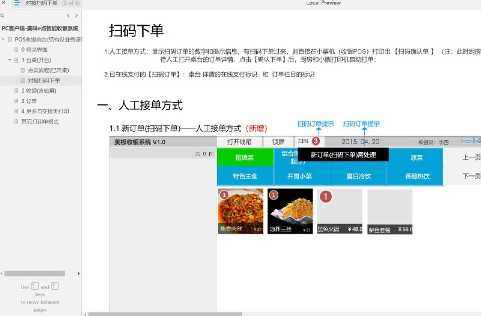481x316 pixels.
Task: Select the 凉菜 category tab
Action: pos(415,157)
